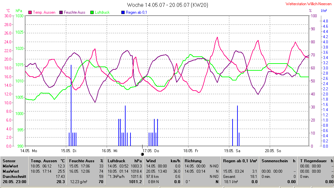
Task: Click the Wetterstation Willich-Neersen label
Action: pyautogui.click(x=309, y=4)
